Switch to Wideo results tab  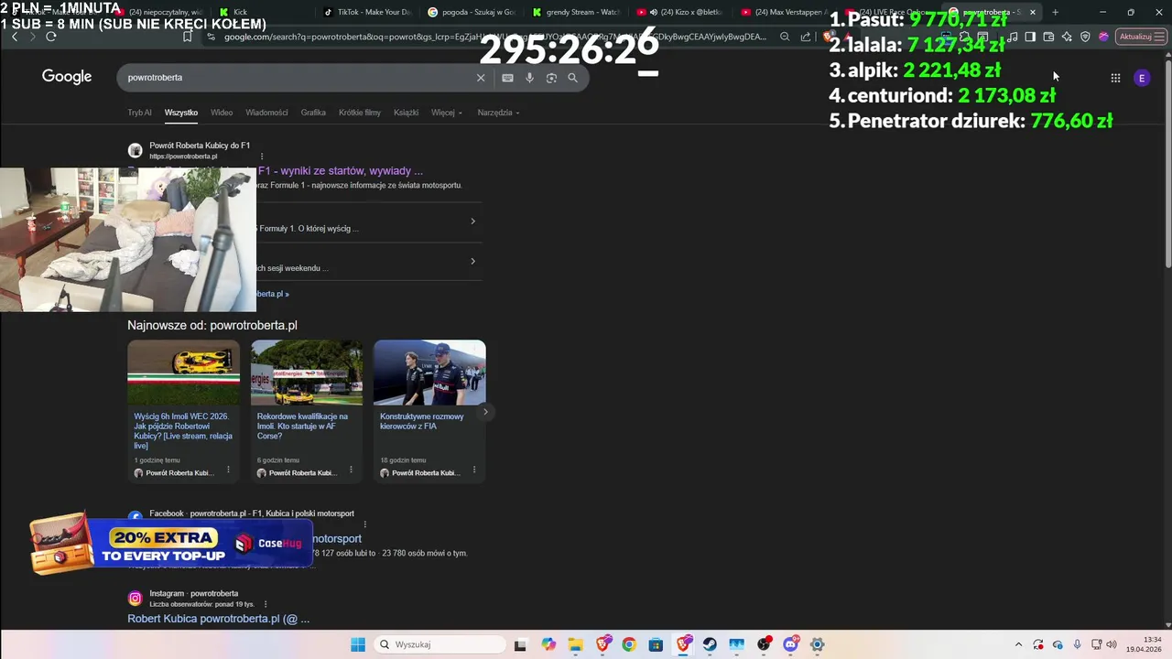[x=222, y=113]
